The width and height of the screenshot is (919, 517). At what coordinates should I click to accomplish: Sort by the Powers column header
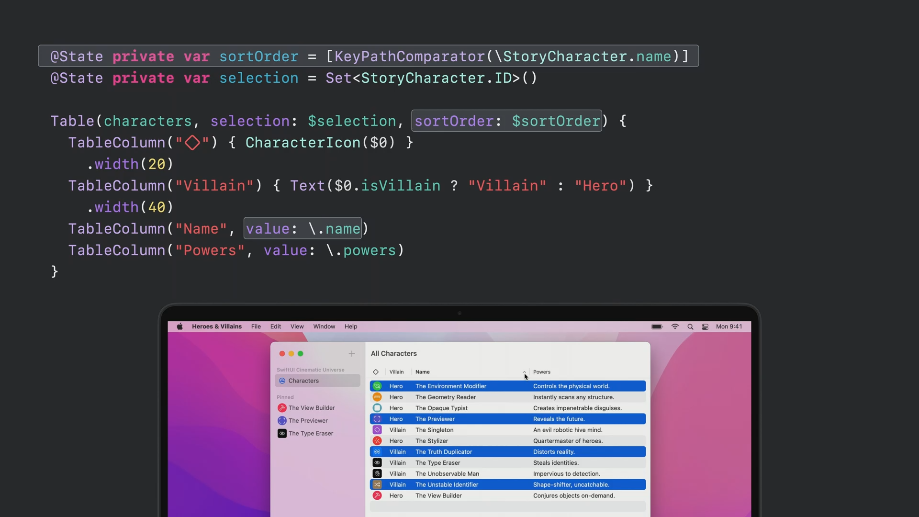[542, 372]
